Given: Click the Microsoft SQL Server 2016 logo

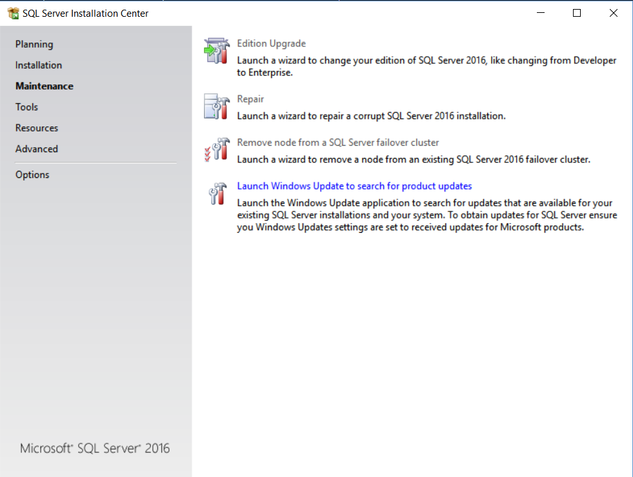Looking at the screenshot, I should coord(95,449).
